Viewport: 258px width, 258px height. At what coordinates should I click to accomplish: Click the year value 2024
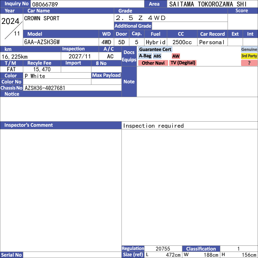[x=10, y=21]
